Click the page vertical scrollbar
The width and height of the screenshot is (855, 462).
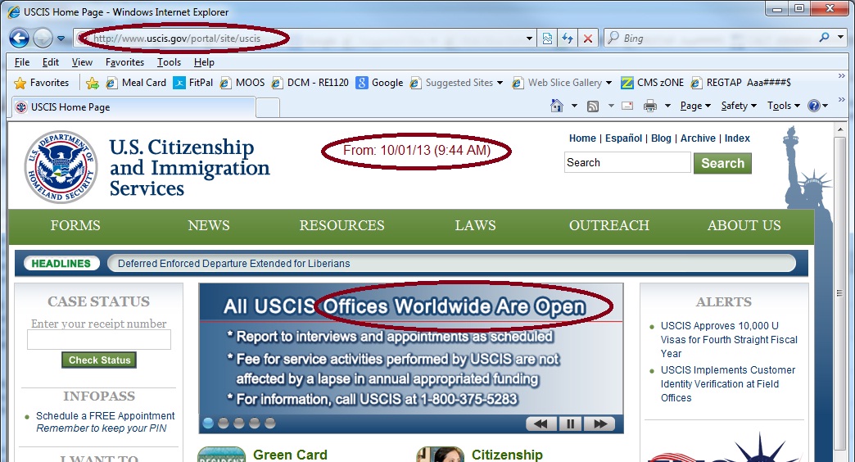click(839, 295)
